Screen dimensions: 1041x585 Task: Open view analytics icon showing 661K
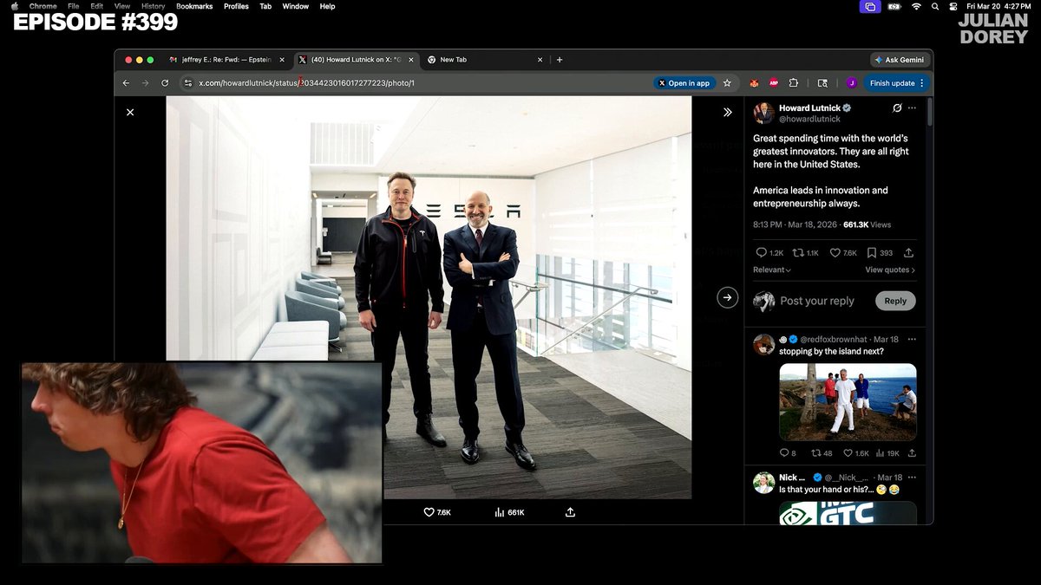coord(500,512)
